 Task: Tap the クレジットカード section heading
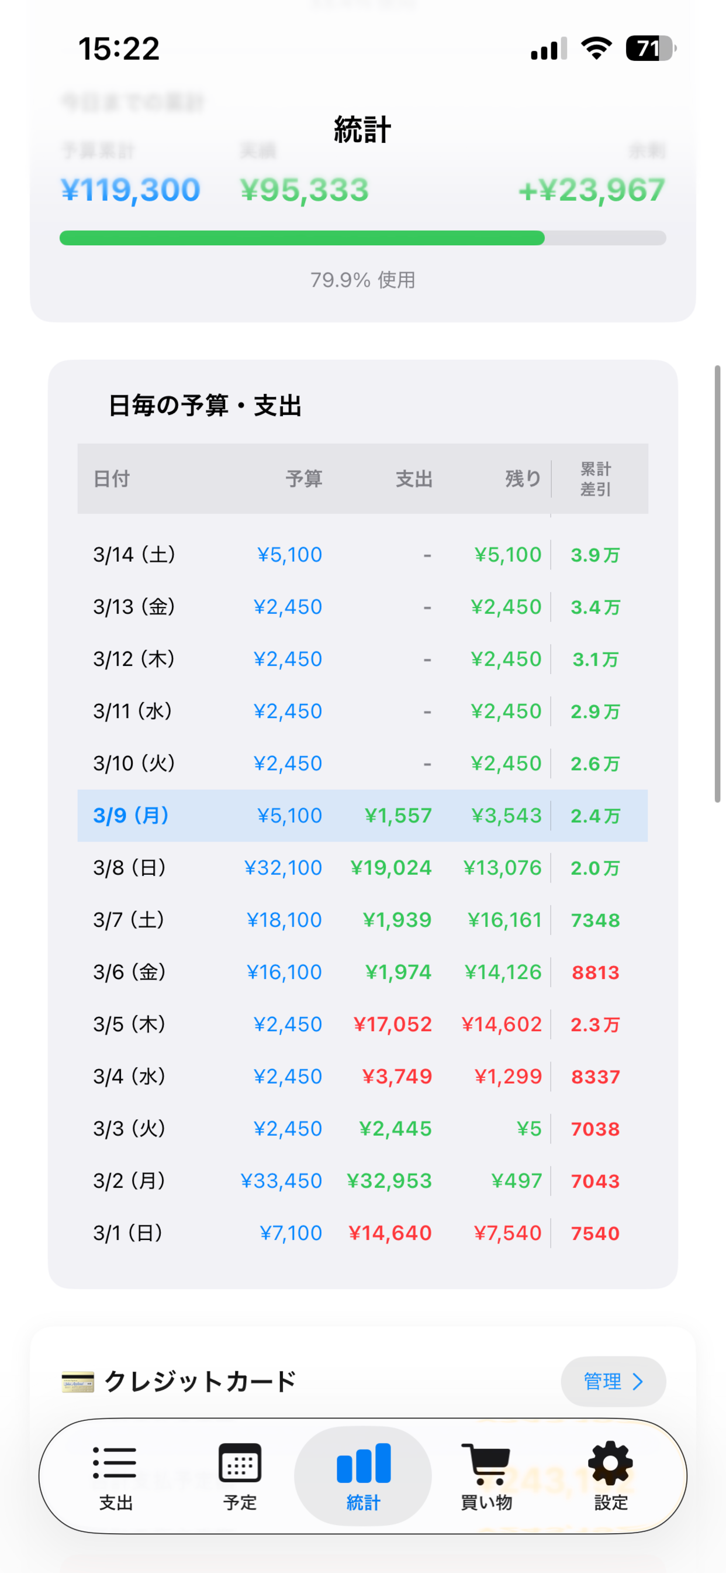pos(200,1381)
